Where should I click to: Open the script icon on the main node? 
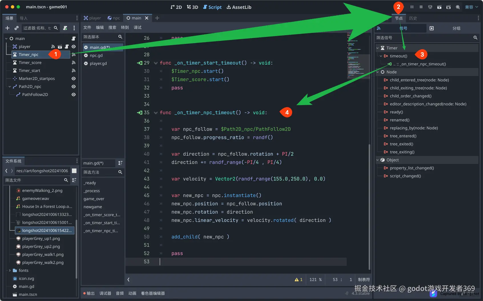(74, 39)
